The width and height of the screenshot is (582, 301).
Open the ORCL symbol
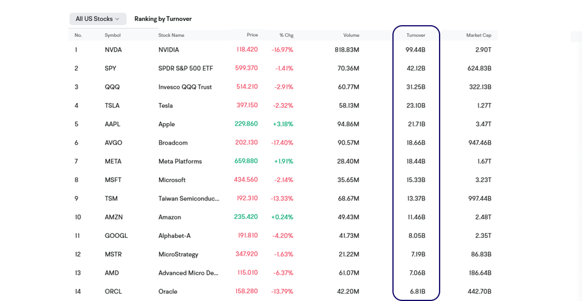pyautogui.click(x=113, y=292)
